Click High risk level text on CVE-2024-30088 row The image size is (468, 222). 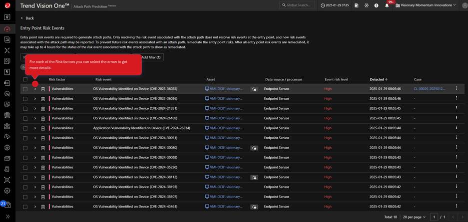328,158
